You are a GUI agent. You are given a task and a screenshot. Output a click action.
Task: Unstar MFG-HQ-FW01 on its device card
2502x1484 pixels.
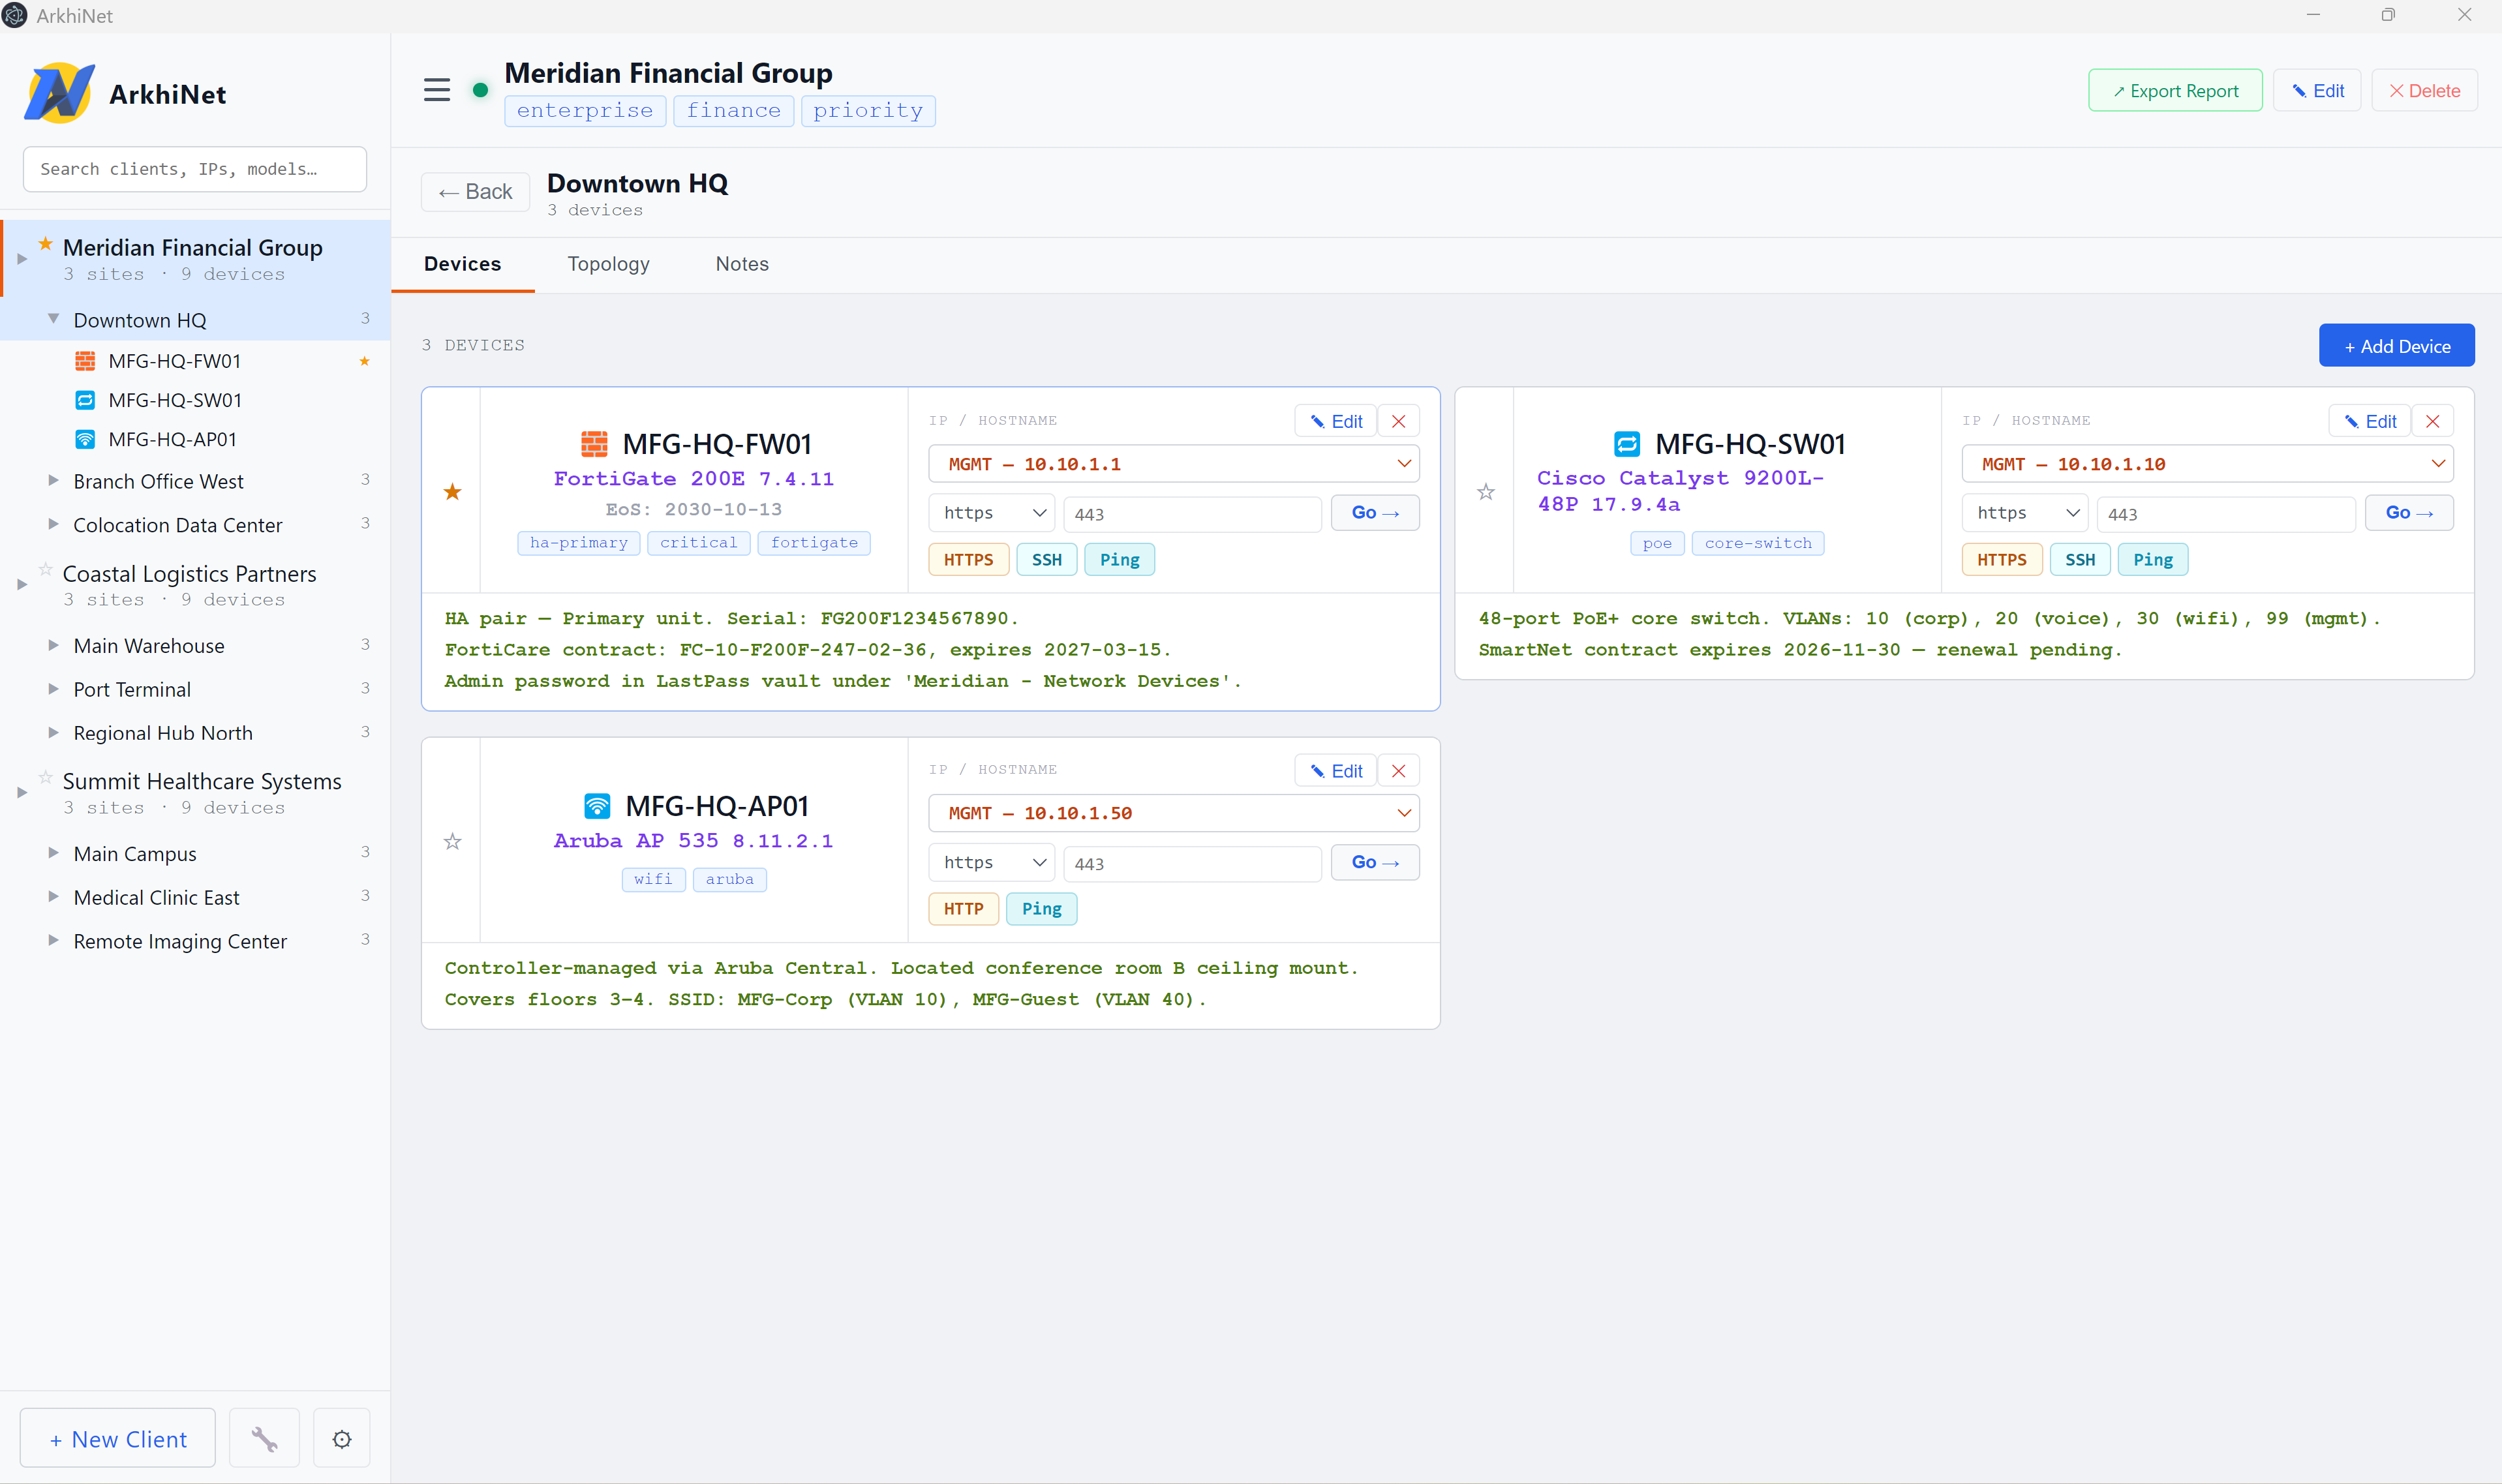[x=453, y=492]
